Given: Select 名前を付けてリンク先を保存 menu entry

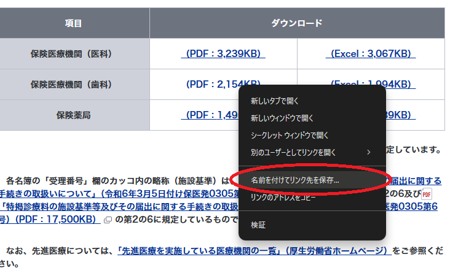Looking at the screenshot, I should pyautogui.click(x=294, y=181).
